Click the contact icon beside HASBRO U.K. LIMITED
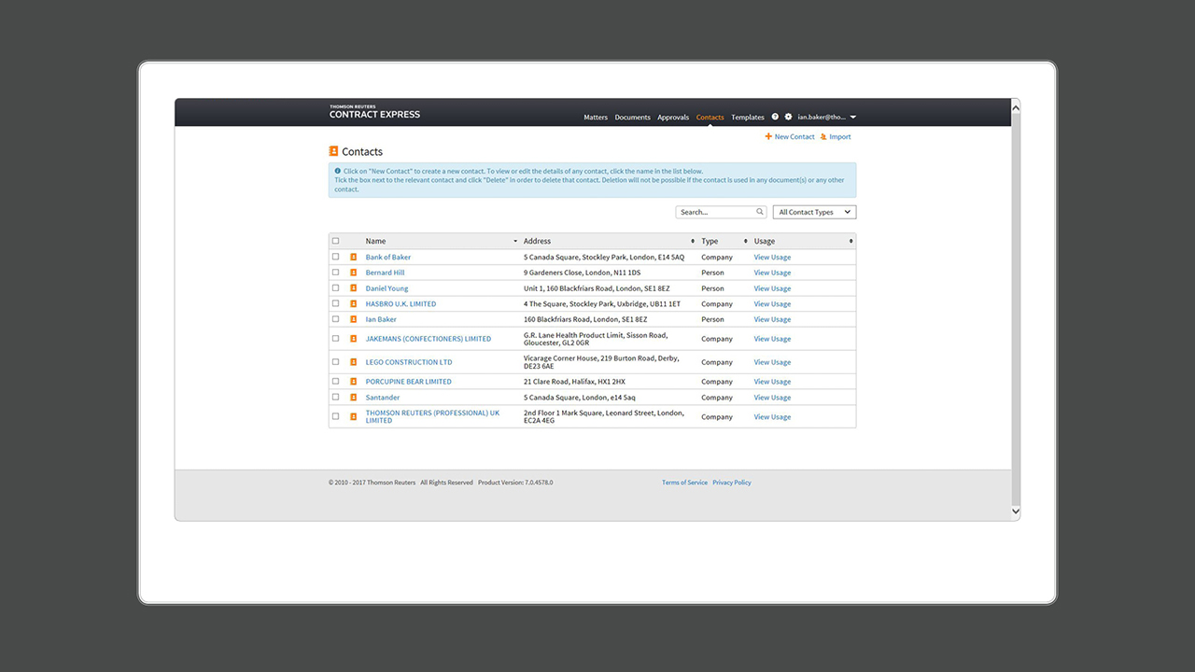1195x672 pixels. pyautogui.click(x=354, y=303)
